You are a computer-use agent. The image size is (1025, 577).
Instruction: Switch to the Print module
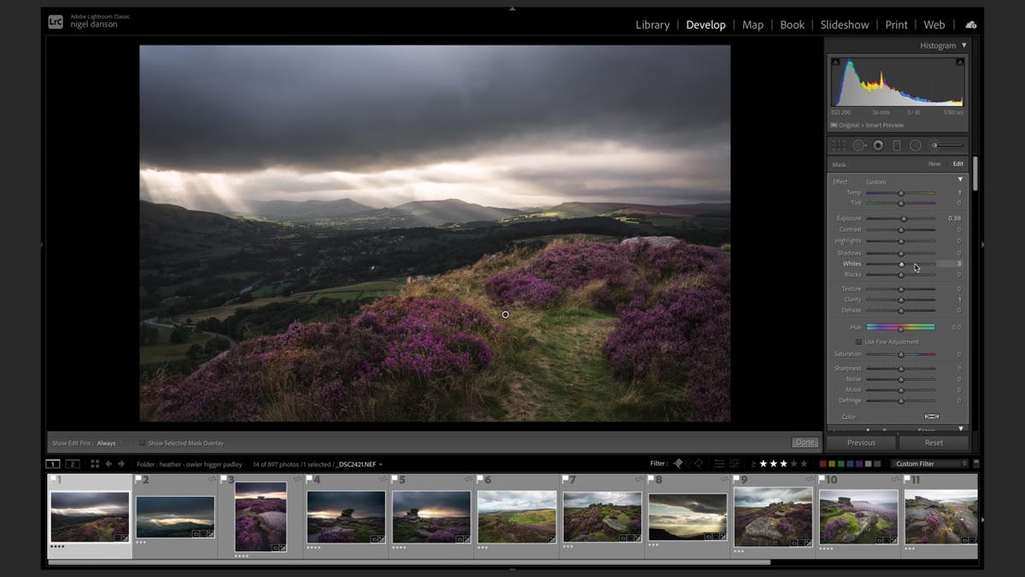896,25
